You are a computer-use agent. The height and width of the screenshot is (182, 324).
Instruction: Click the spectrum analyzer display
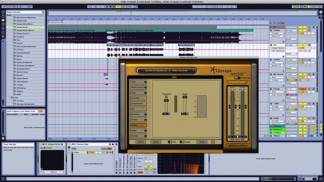(181, 164)
